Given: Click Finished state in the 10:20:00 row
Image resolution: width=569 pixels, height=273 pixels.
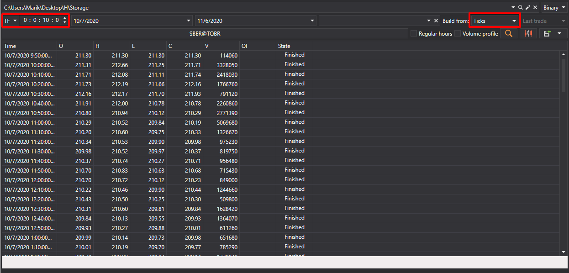Looking at the screenshot, I should pos(294,84).
